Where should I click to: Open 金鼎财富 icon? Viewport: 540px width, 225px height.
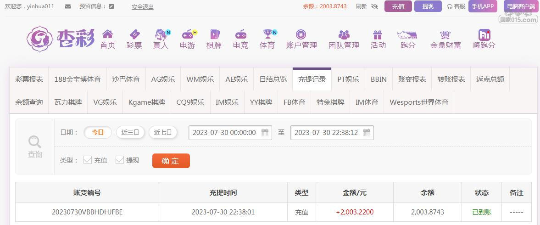[x=445, y=34]
